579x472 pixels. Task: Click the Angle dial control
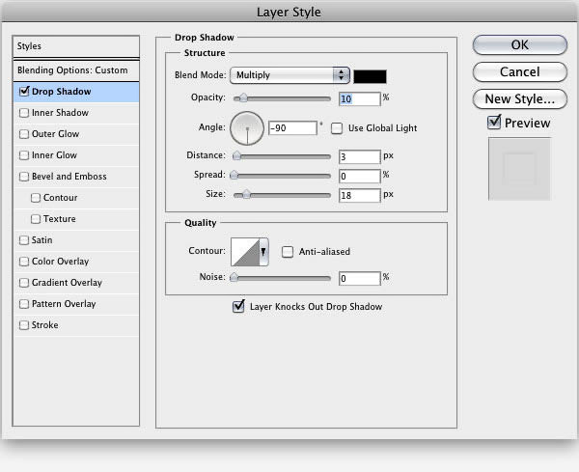pos(247,128)
